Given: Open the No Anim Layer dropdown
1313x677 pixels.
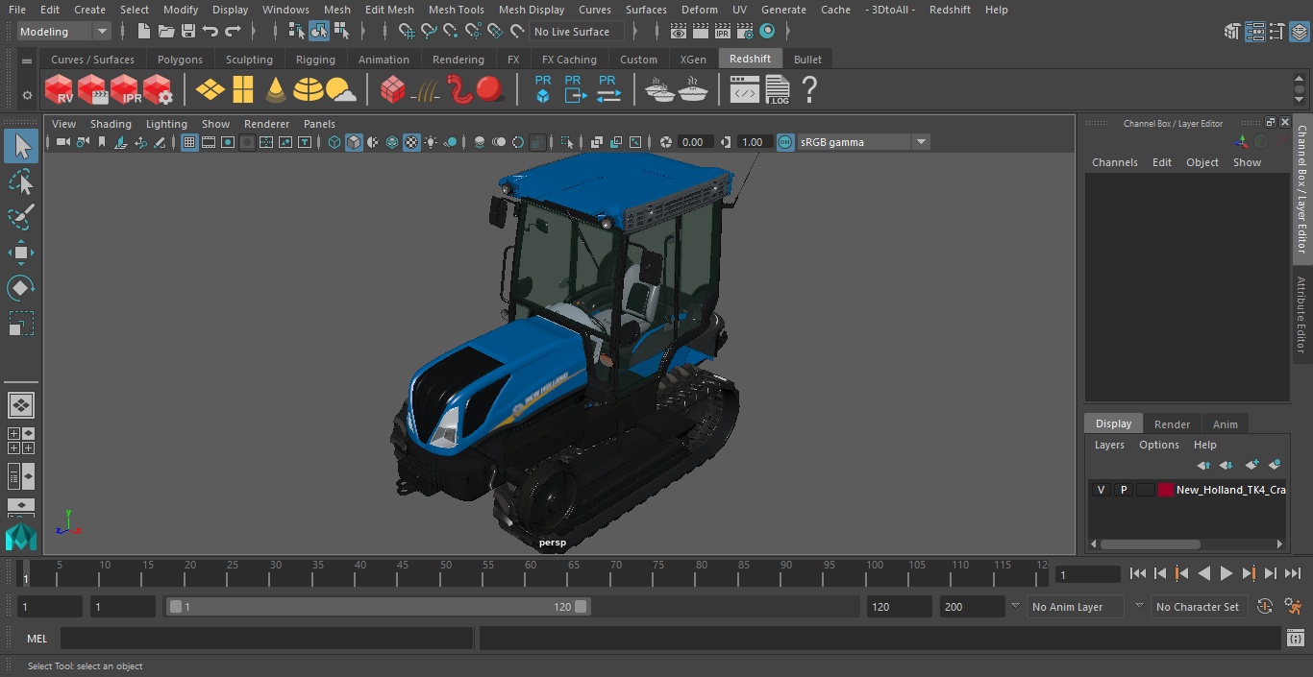Looking at the screenshot, I should (x=1077, y=607).
